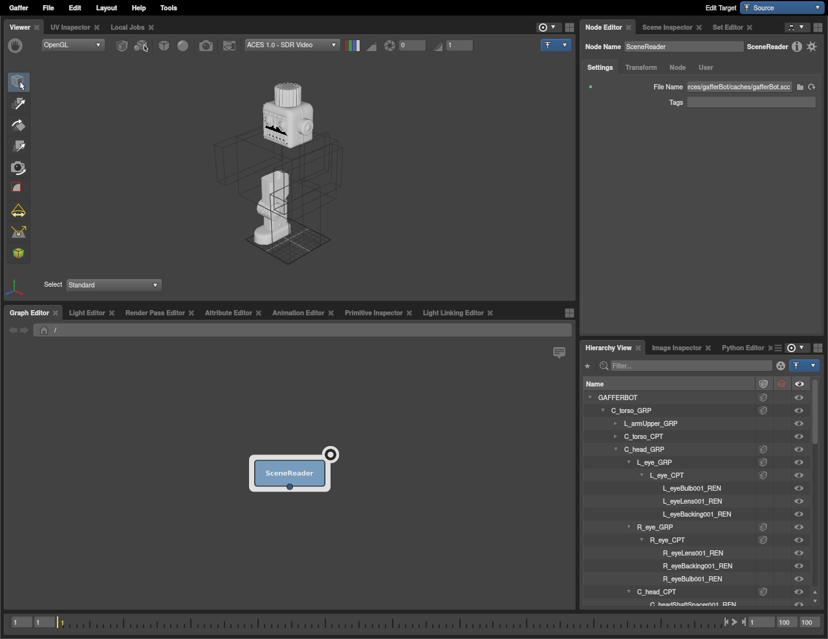Image resolution: width=828 pixels, height=639 pixels.
Task: Click the Filter input in Hierarchy View
Action: [692, 366]
